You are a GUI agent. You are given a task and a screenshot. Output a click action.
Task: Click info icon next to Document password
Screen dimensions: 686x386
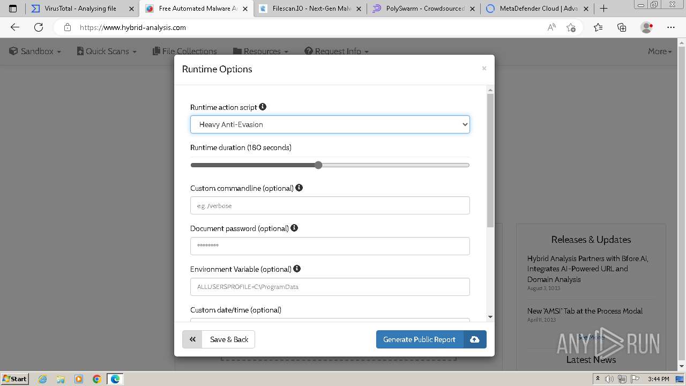coord(294,228)
